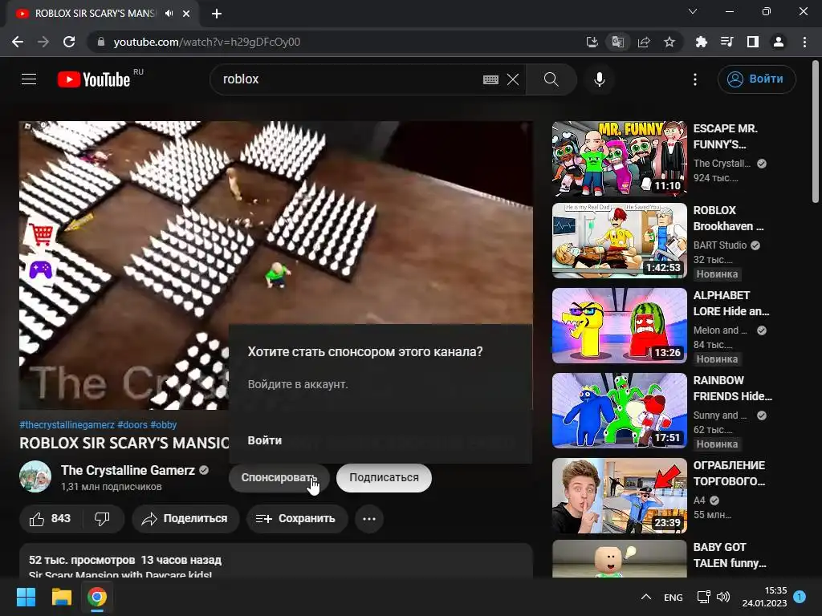Open ROBLOX Brookhaven video thumbnail
822x616 pixels.
(619, 241)
